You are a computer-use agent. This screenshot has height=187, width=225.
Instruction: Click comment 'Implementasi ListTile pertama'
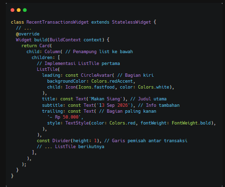coord(82,63)
